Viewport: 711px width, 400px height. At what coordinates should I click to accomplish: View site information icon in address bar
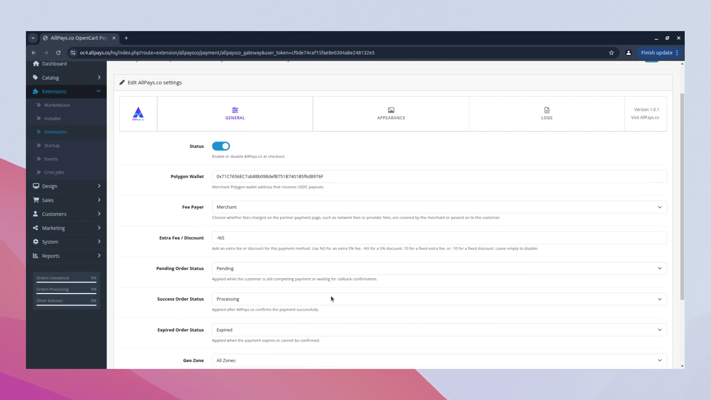pyautogui.click(x=73, y=53)
